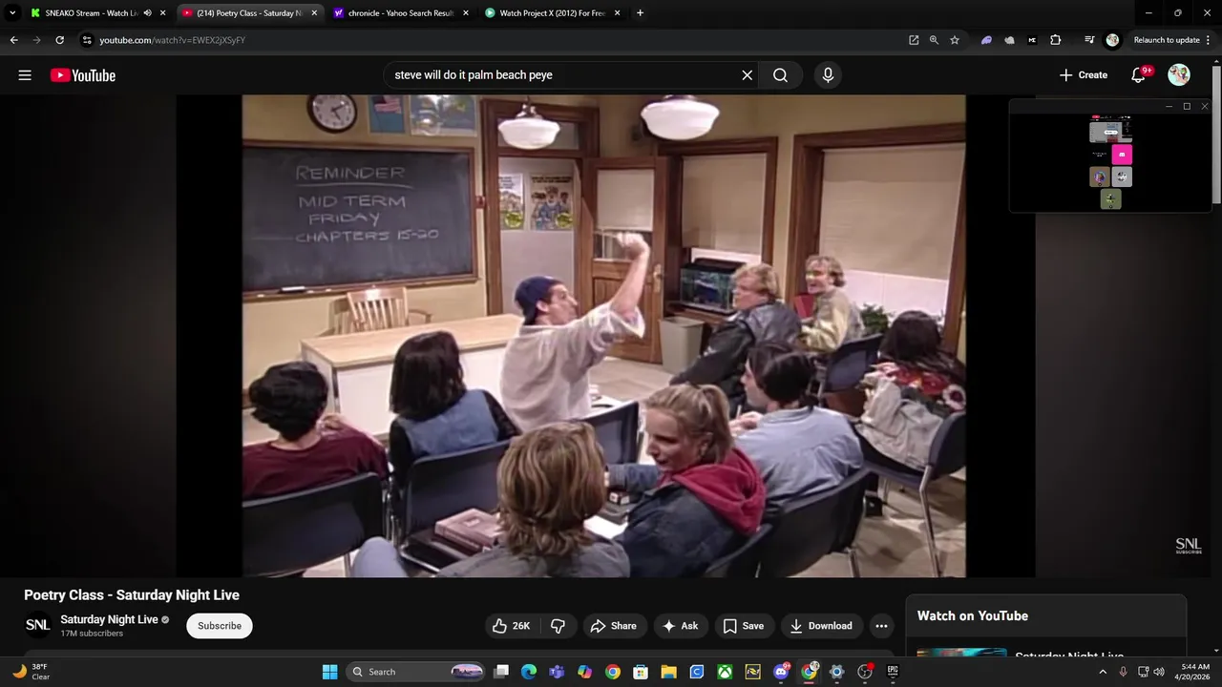Open the Saturday Night Live channel name link
The image size is (1222, 687).
click(x=109, y=619)
